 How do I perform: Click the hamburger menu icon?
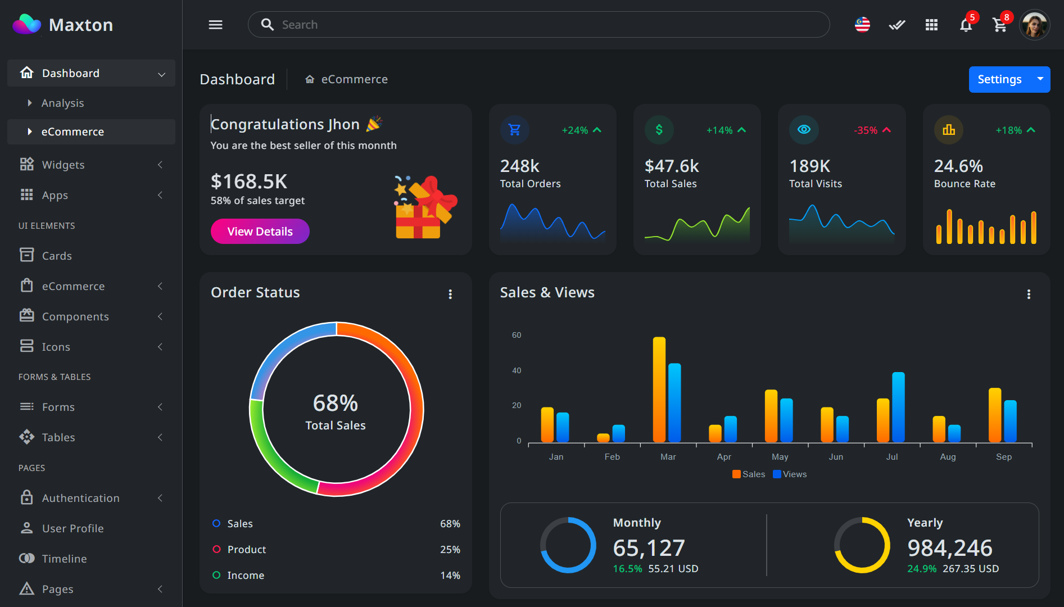215,25
